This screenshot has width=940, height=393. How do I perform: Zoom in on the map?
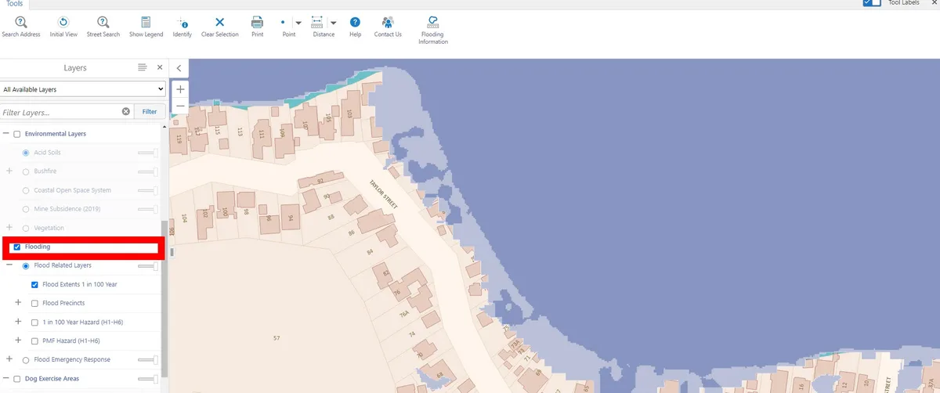click(x=180, y=89)
